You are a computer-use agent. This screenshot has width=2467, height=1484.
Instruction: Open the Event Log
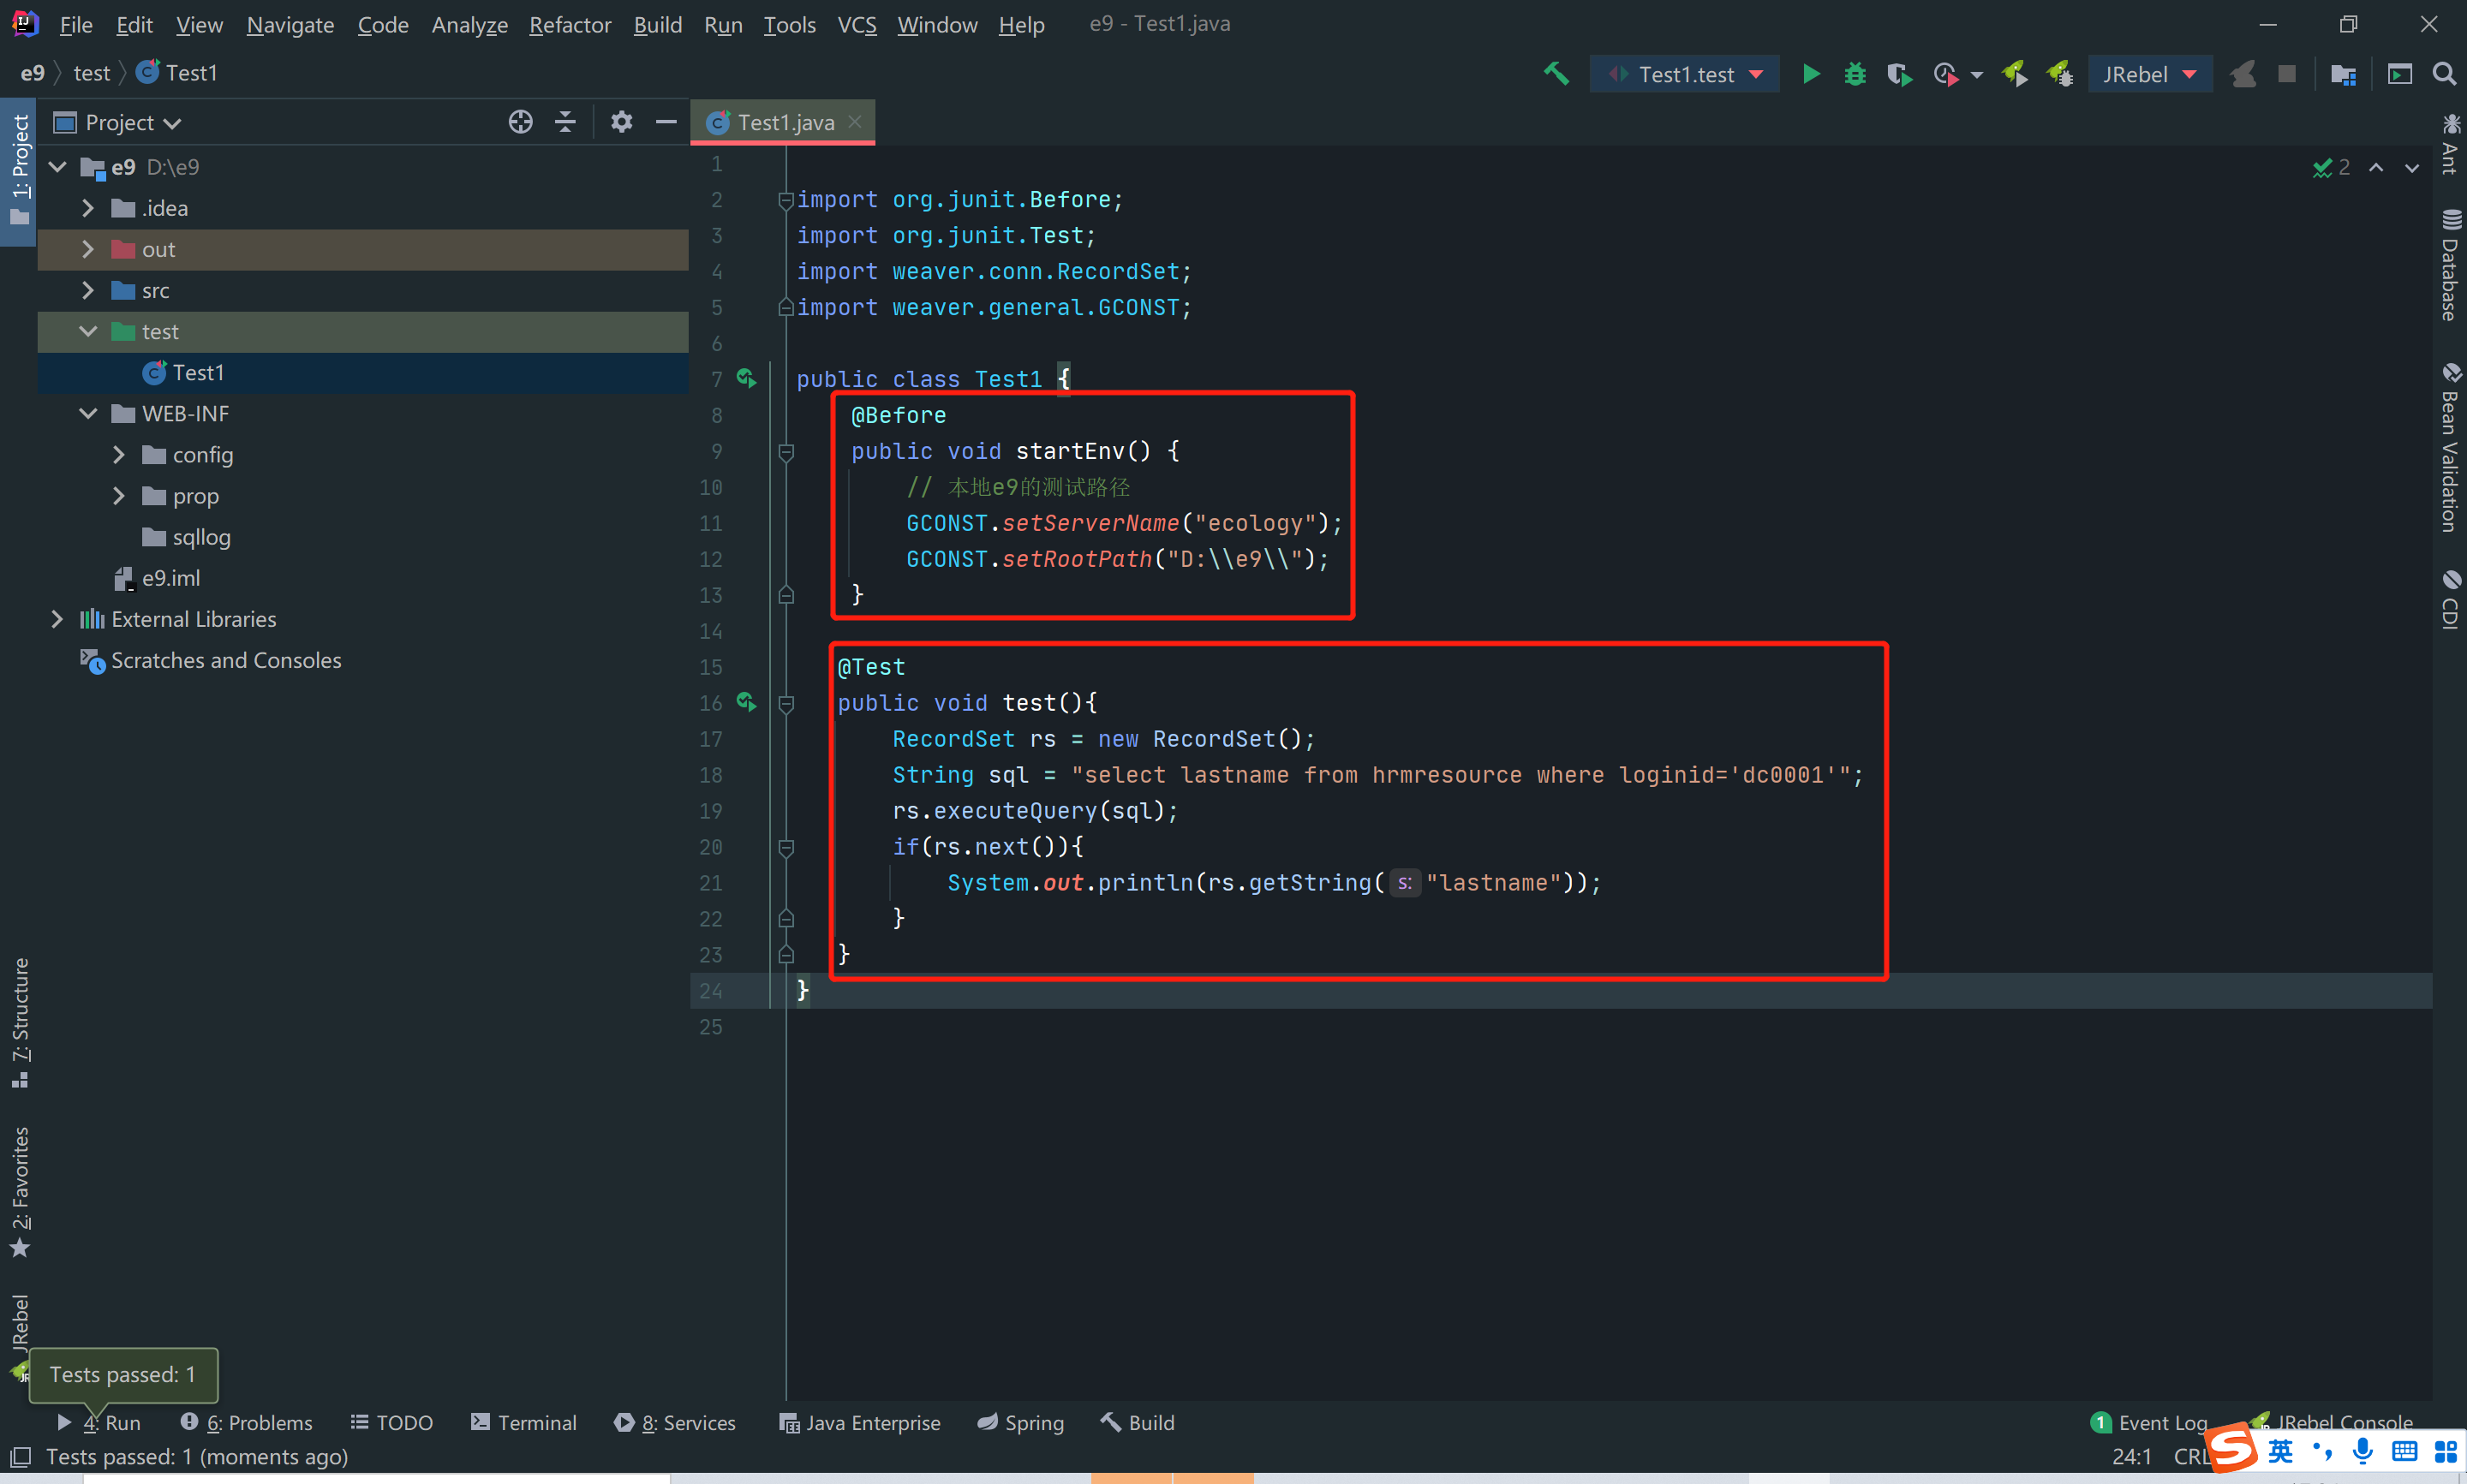(2148, 1422)
